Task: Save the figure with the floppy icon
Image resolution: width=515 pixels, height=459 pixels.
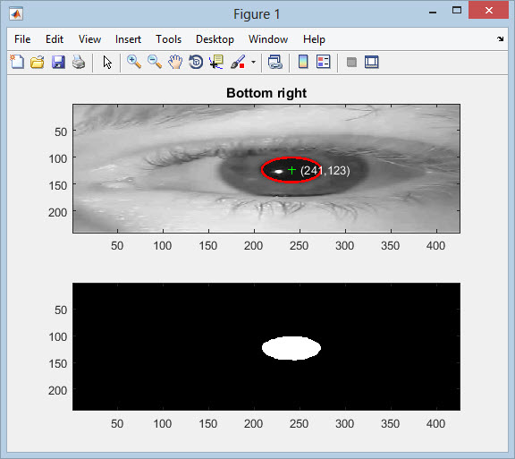Action: (58, 62)
